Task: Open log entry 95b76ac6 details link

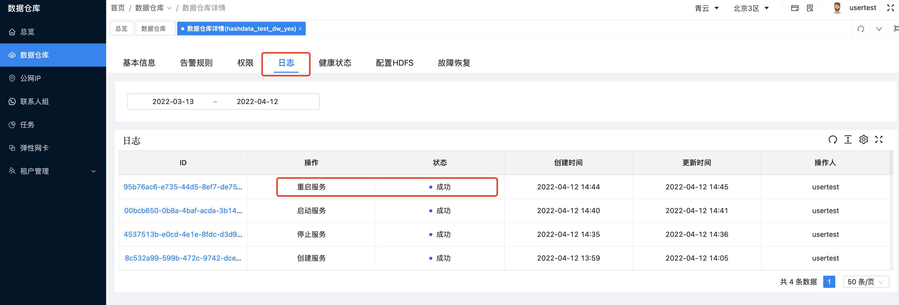Action: coord(183,187)
